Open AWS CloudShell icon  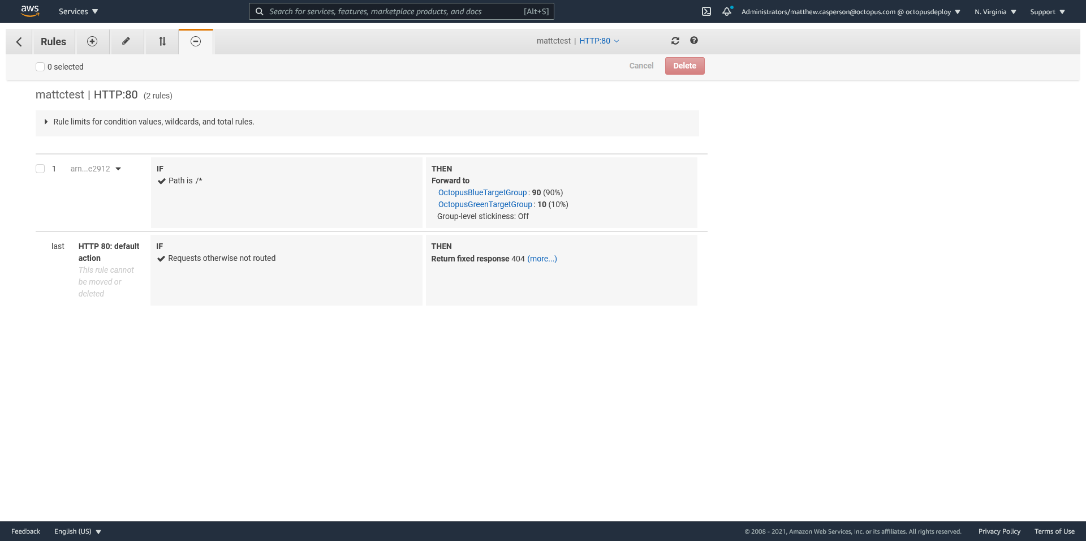[706, 11]
